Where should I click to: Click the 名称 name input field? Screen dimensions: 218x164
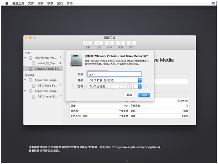click(x=114, y=74)
